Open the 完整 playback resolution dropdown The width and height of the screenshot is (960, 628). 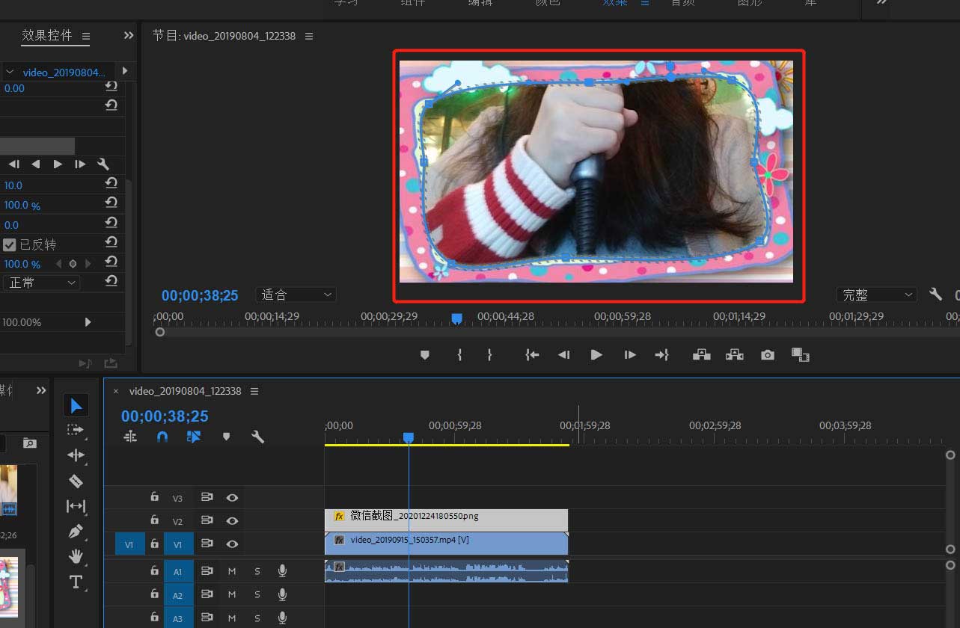coord(876,295)
